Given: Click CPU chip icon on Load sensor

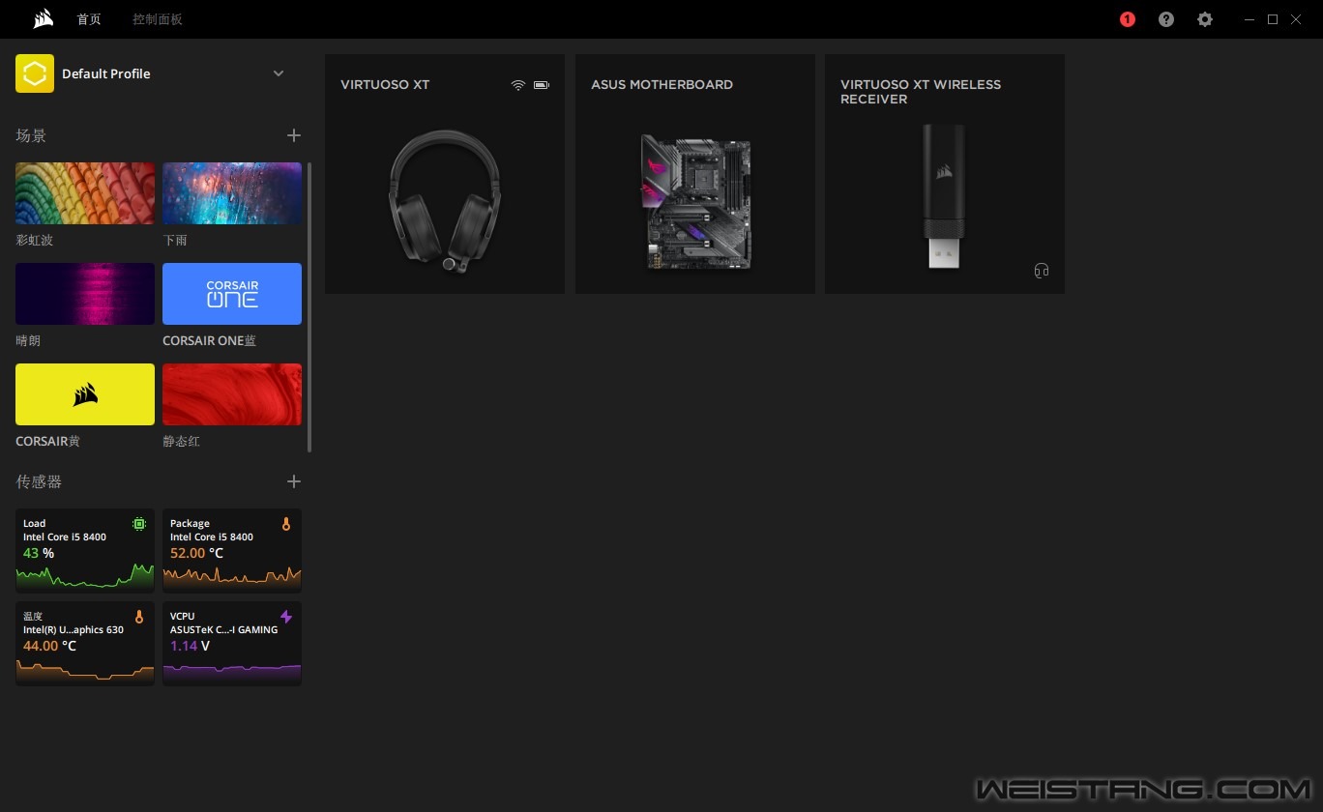Looking at the screenshot, I should [139, 524].
